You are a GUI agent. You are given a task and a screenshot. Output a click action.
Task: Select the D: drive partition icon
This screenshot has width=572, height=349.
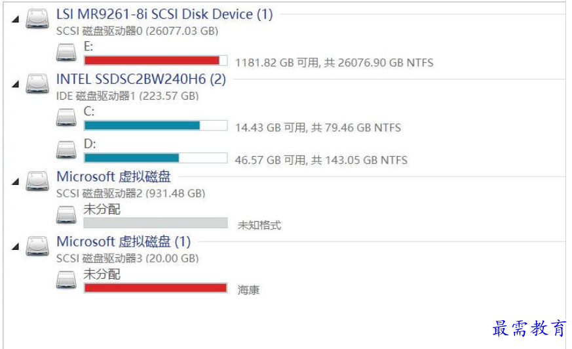click(66, 150)
